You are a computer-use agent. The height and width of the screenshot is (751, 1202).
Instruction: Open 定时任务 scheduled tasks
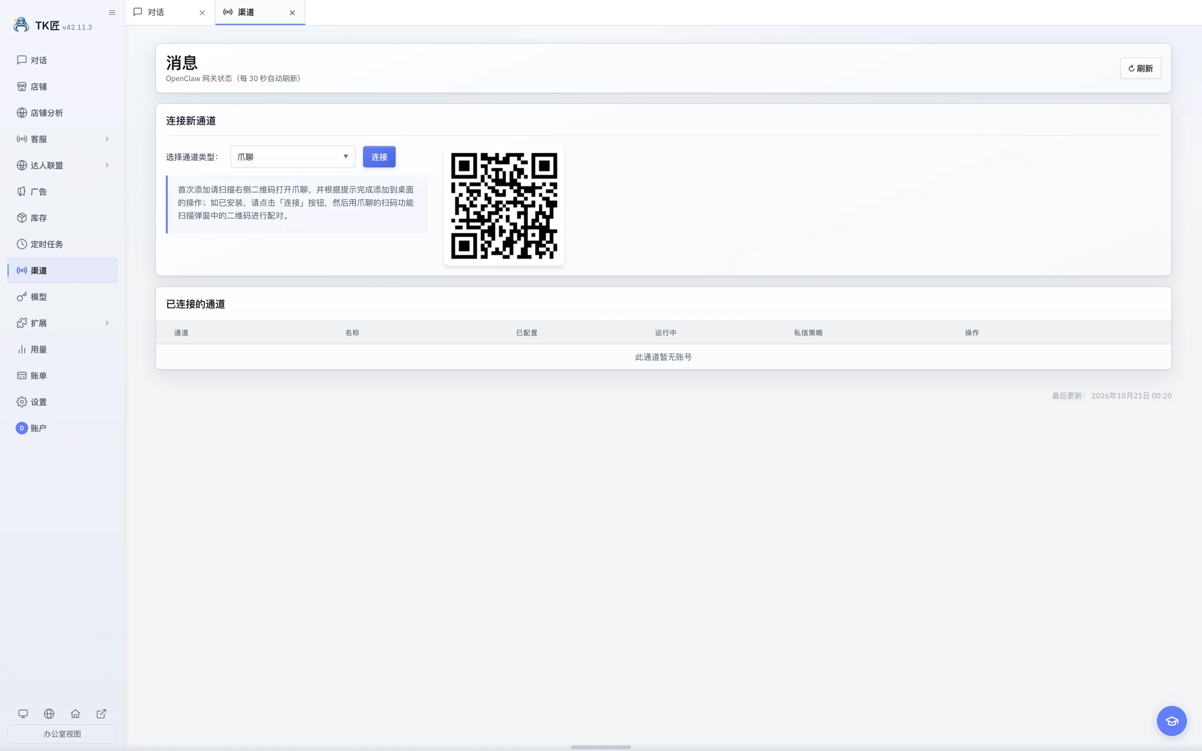[x=62, y=245]
